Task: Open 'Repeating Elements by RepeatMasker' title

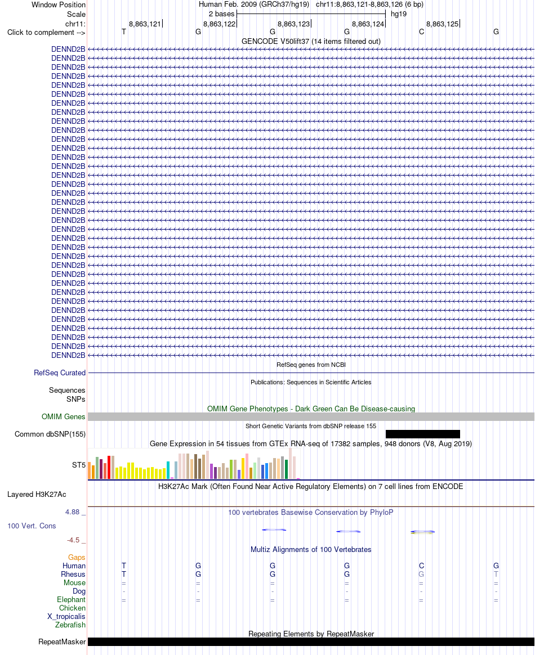Action: [x=311, y=634]
